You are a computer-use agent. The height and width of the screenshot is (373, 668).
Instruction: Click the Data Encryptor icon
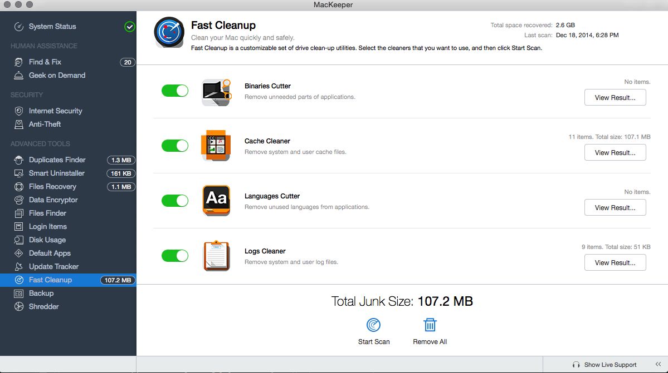tap(19, 200)
